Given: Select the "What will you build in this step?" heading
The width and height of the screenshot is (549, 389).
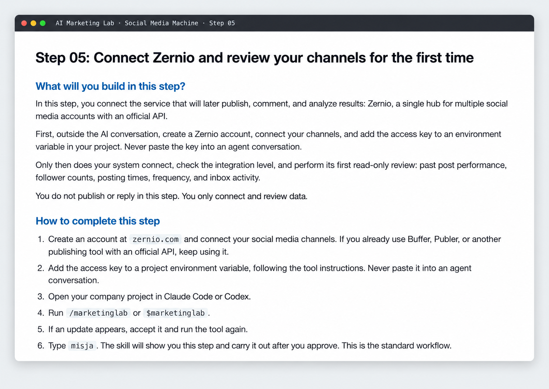Looking at the screenshot, I should (110, 86).
